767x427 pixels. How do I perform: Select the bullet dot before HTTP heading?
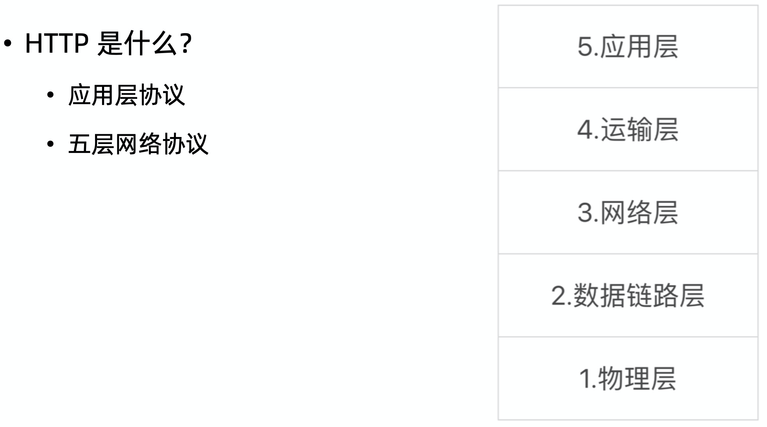click(8, 44)
